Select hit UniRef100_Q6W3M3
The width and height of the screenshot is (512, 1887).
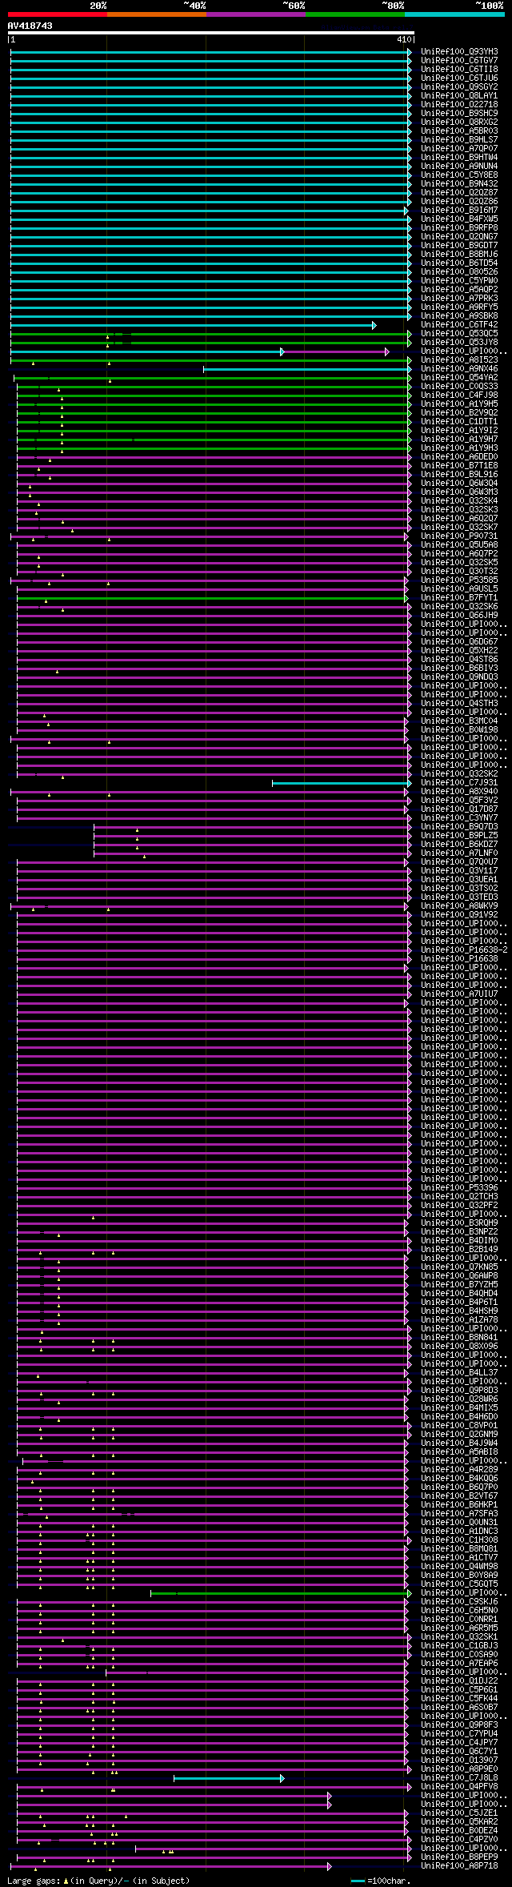459,492
